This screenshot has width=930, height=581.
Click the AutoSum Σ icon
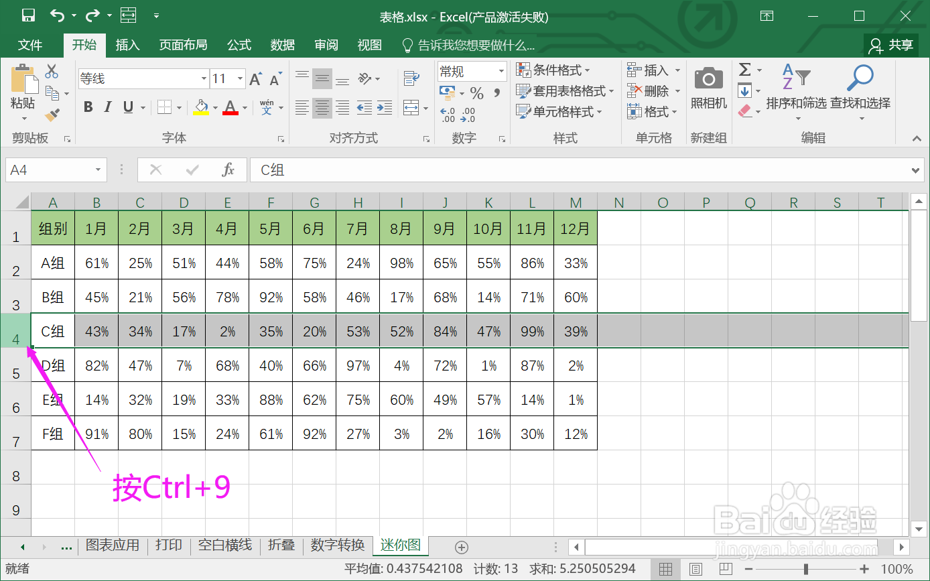[746, 71]
